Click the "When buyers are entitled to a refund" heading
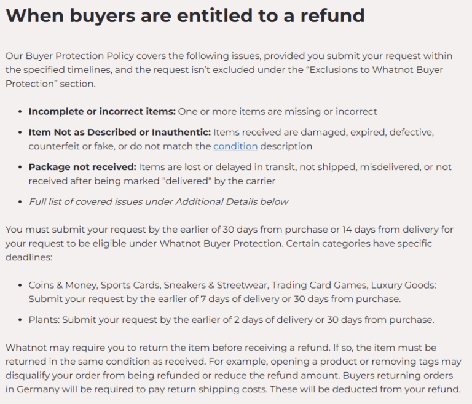Screen dimensions: 472x404 coord(185,16)
